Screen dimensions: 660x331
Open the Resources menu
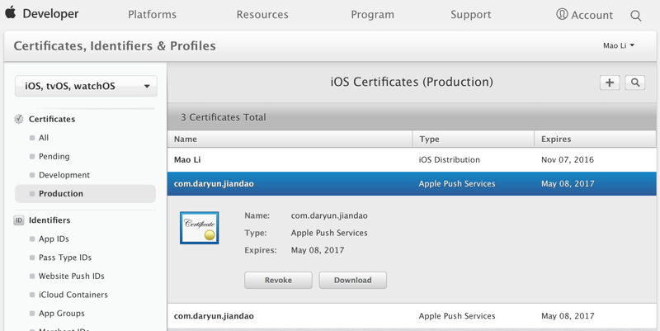(262, 15)
